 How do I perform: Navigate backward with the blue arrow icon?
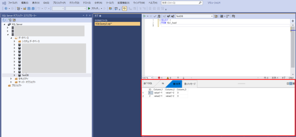pos(6,8)
